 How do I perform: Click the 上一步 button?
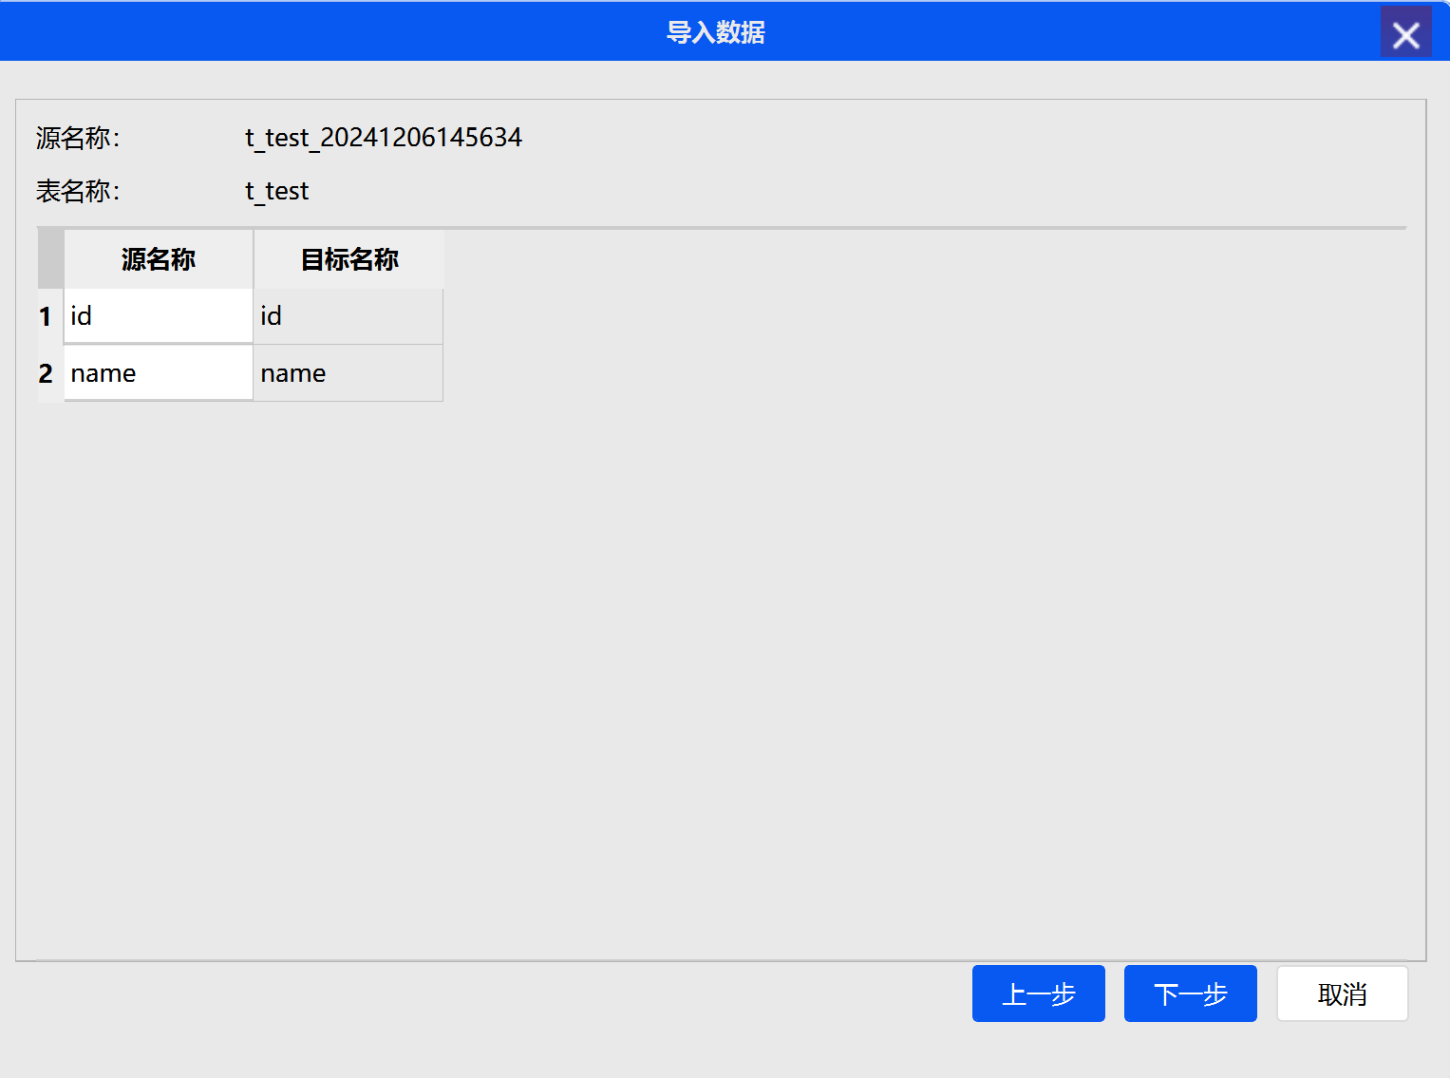point(1038,993)
